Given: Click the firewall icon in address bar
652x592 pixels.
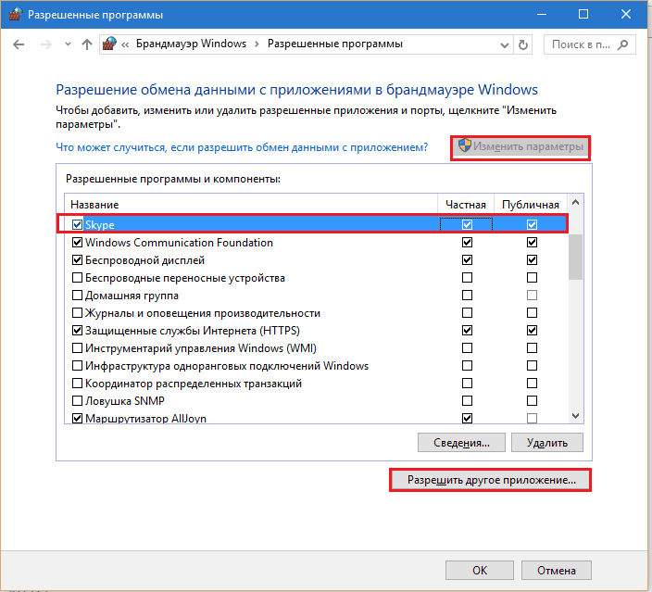Looking at the screenshot, I should pyautogui.click(x=110, y=44).
